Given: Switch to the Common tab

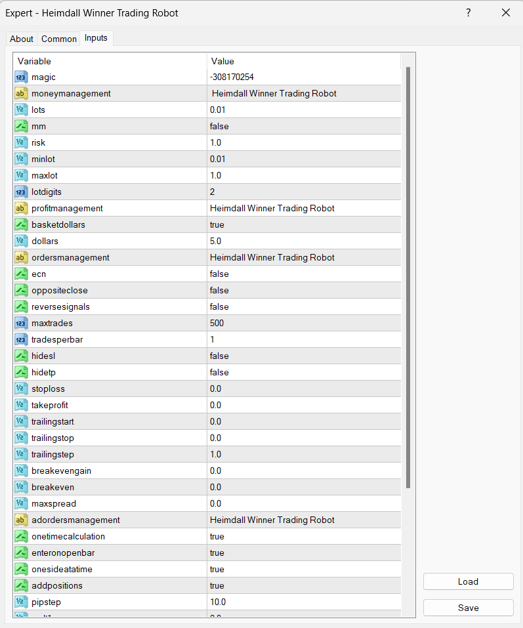Looking at the screenshot, I should click(59, 39).
